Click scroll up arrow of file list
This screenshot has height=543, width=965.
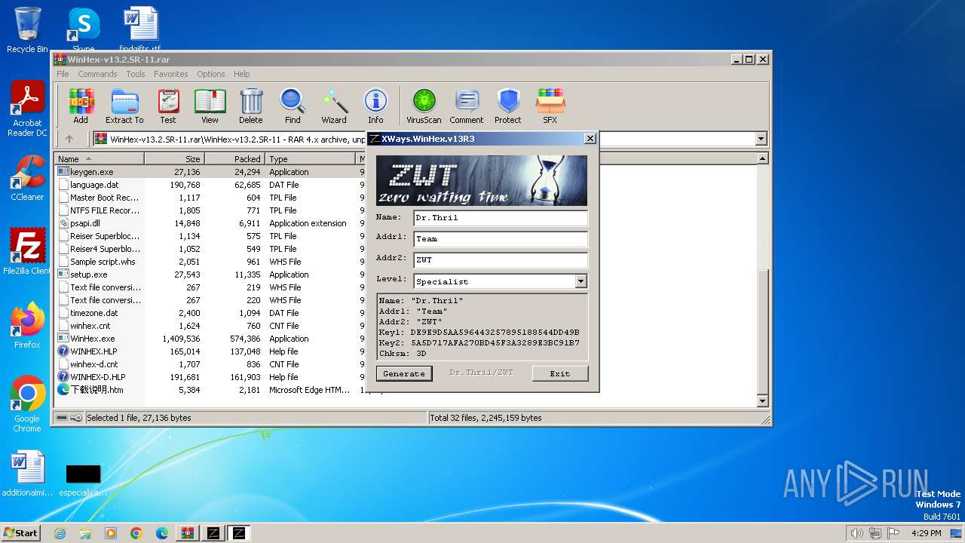tap(762, 159)
